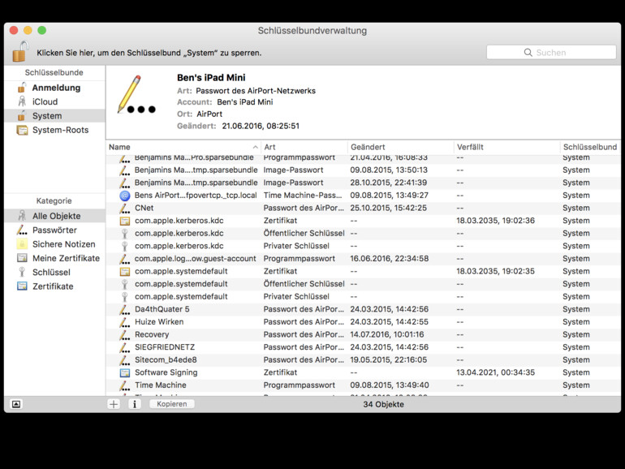Toggle the sidebar preview icon at bottom left
The height and width of the screenshot is (469, 625).
[16, 404]
